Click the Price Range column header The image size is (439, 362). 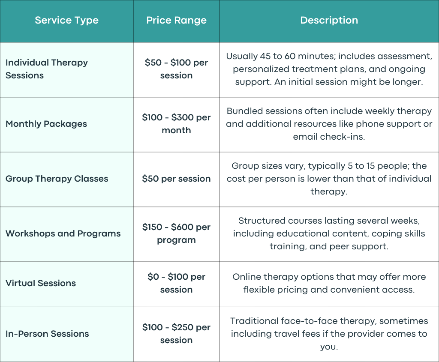176,21
